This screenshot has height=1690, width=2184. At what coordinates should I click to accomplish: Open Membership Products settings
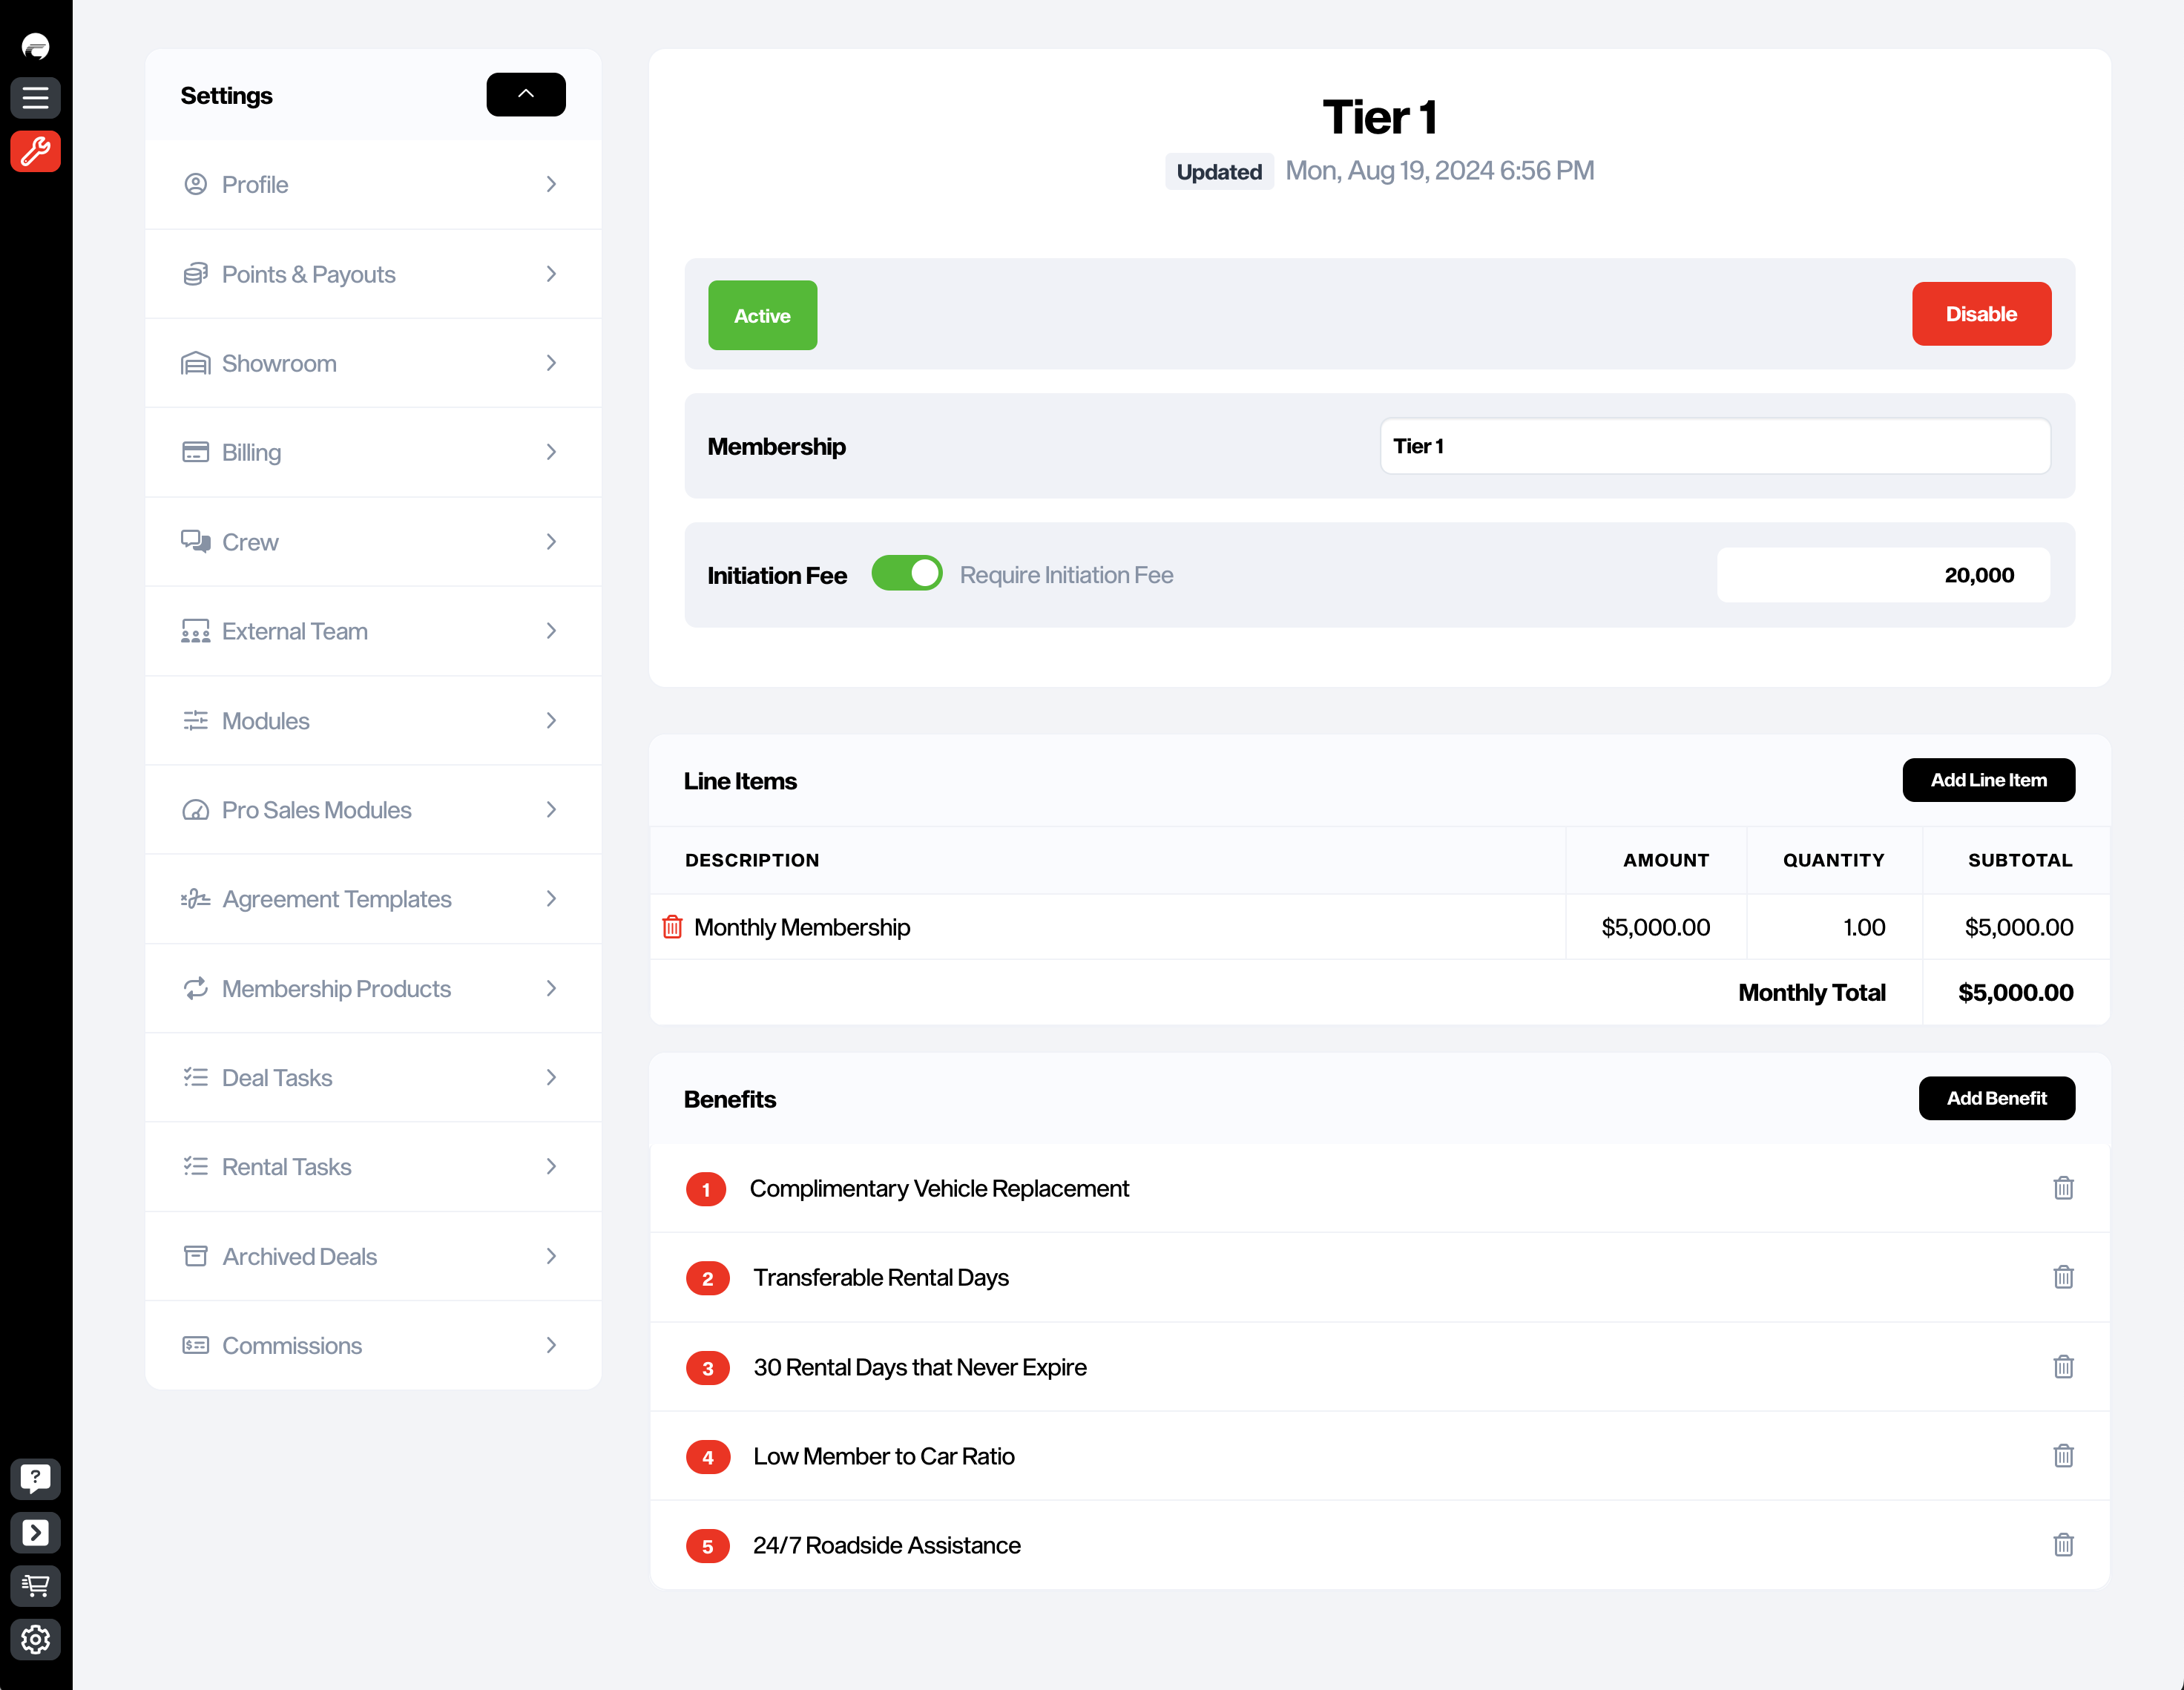pyautogui.click(x=336, y=988)
